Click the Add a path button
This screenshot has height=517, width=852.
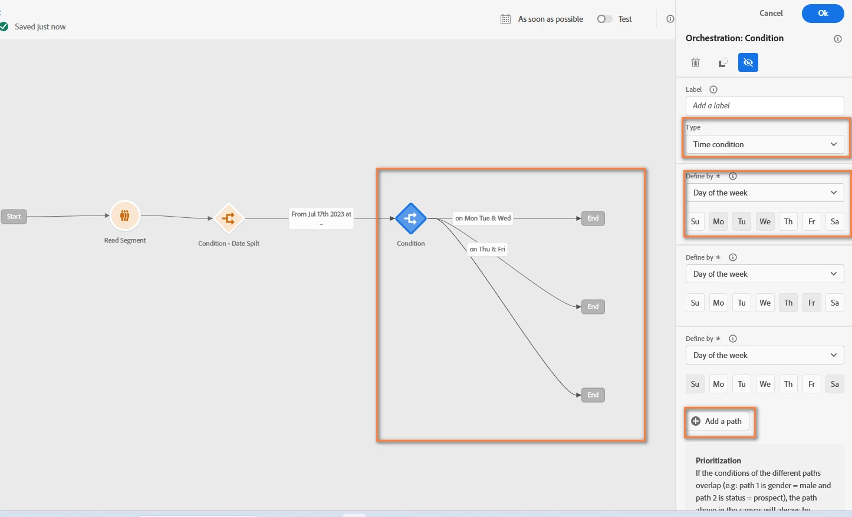pyautogui.click(x=717, y=421)
